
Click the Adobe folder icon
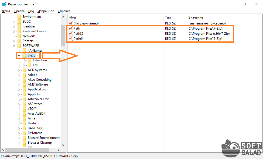25,75
